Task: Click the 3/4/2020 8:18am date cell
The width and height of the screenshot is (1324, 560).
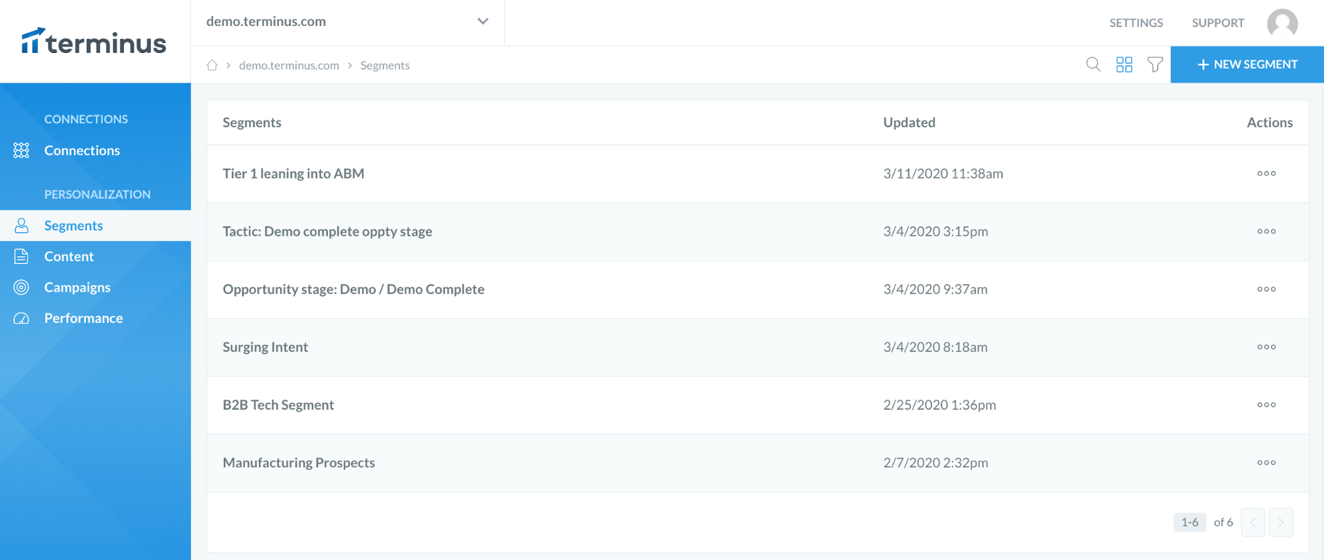Action: point(935,347)
